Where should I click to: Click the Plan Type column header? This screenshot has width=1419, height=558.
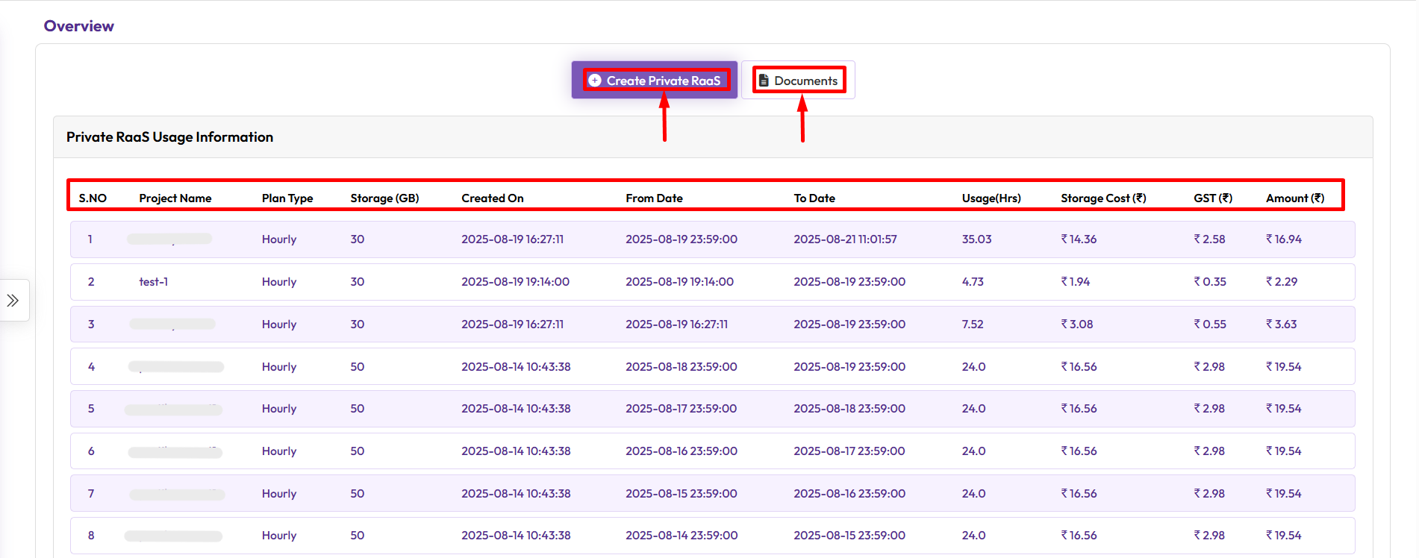click(x=287, y=198)
